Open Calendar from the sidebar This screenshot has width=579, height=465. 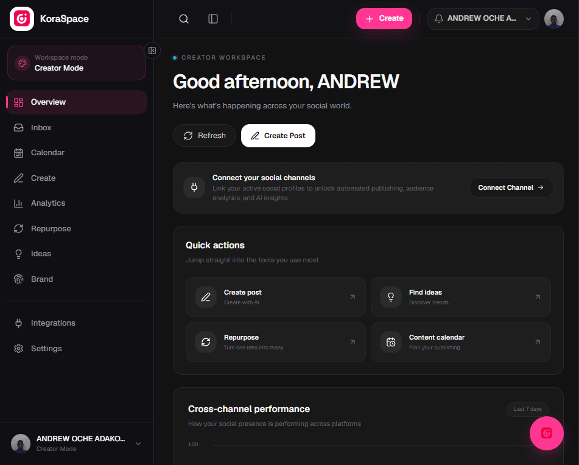pyautogui.click(x=77, y=153)
